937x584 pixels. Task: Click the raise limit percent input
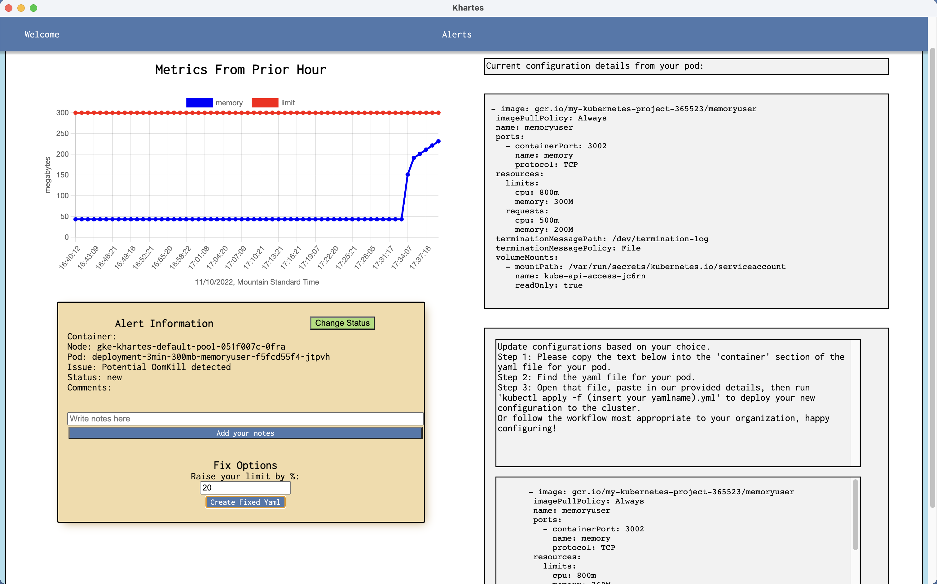tap(245, 487)
